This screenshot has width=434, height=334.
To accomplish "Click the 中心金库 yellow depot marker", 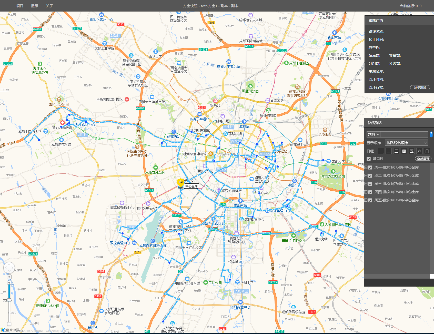I will tap(181, 183).
